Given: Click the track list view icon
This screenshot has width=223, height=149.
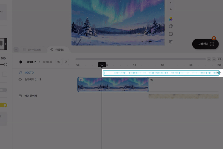Looking at the screenshot, I should pyautogui.click(x=59, y=62).
